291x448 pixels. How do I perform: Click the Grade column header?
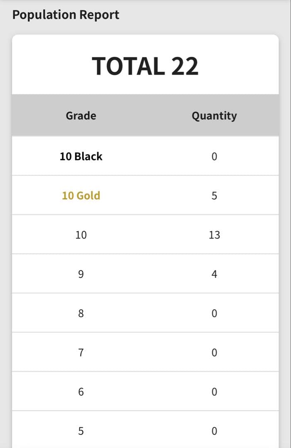(x=81, y=115)
